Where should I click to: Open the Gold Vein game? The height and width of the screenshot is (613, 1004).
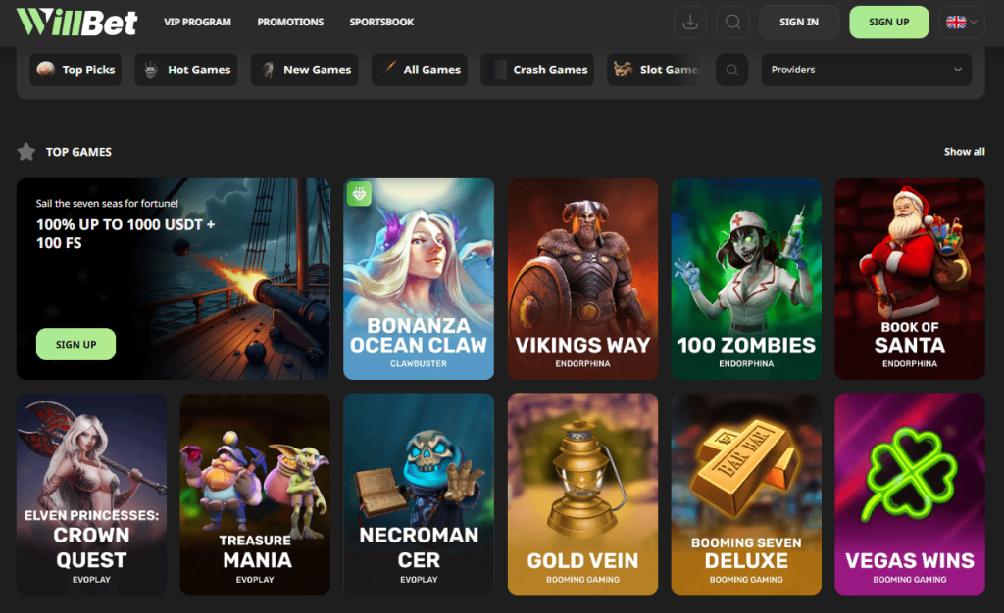[582, 495]
